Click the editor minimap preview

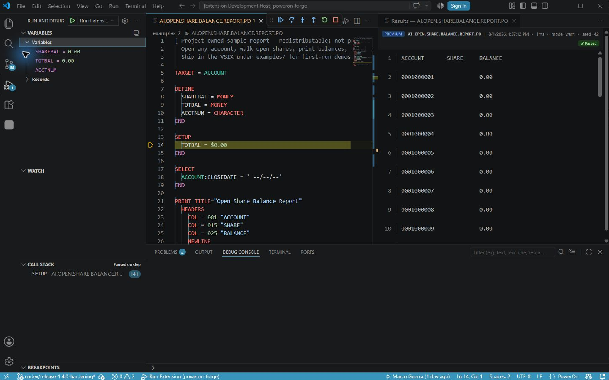pos(362,52)
